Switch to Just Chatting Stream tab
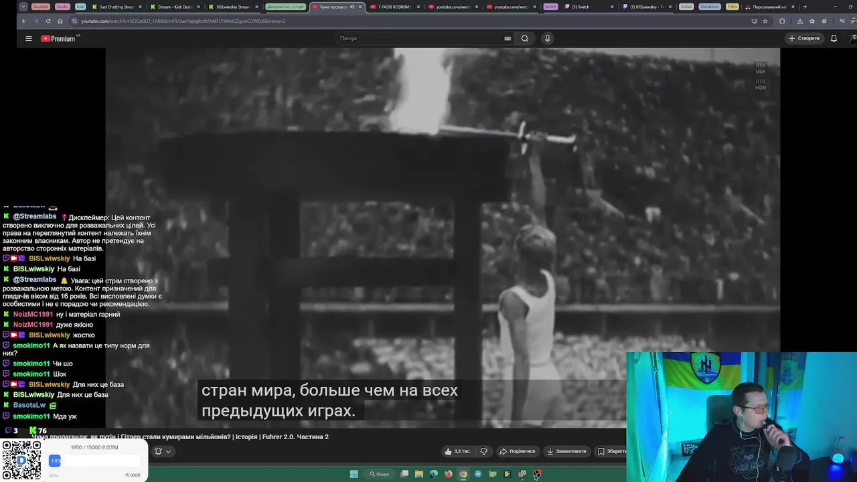Screen dimensions: 857x482 click(x=117, y=7)
